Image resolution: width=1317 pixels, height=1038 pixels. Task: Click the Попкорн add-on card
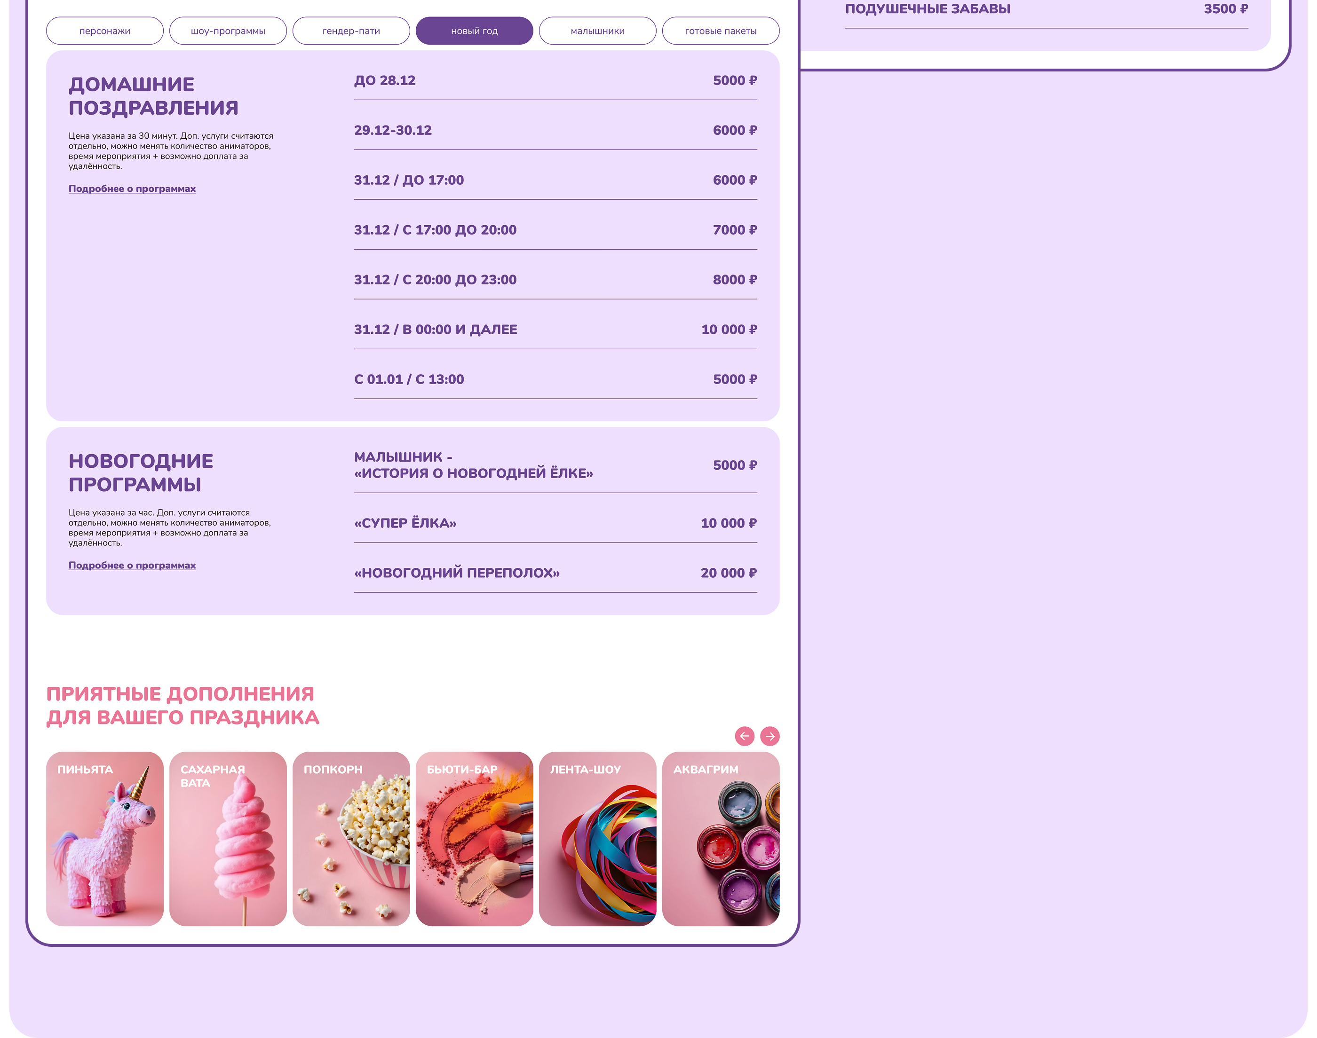[351, 839]
